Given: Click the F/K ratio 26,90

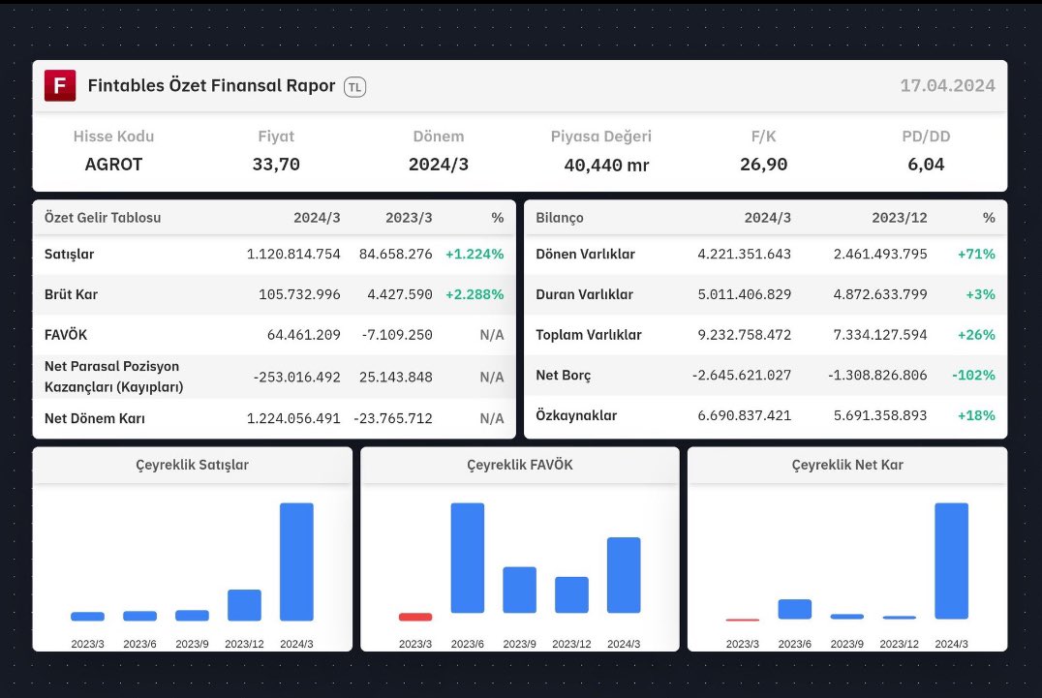Looking at the screenshot, I should coord(763,164).
